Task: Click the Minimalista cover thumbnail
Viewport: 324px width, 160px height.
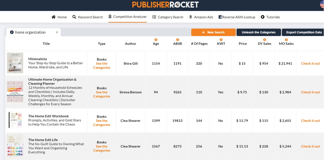Action: [15, 63]
